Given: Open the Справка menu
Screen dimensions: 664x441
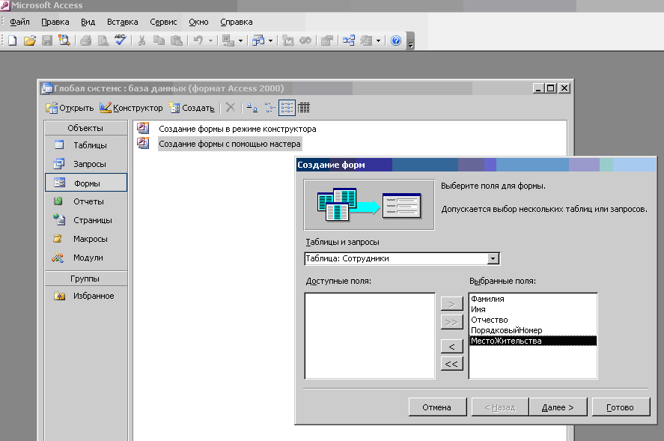Looking at the screenshot, I should tap(237, 22).
